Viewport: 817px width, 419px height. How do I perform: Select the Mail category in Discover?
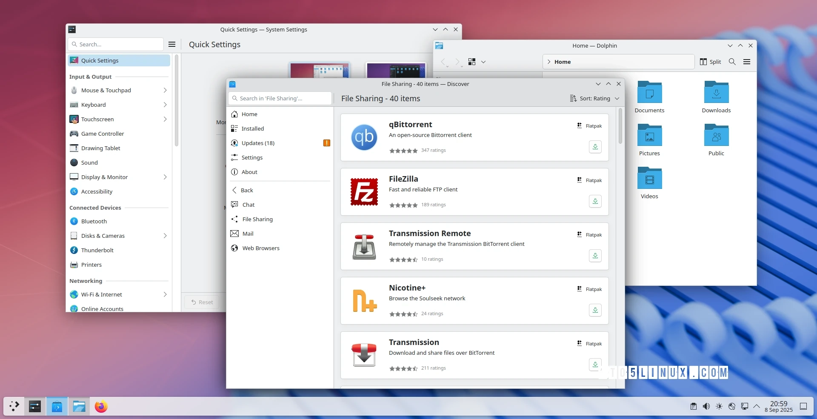[x=248, y=234]
